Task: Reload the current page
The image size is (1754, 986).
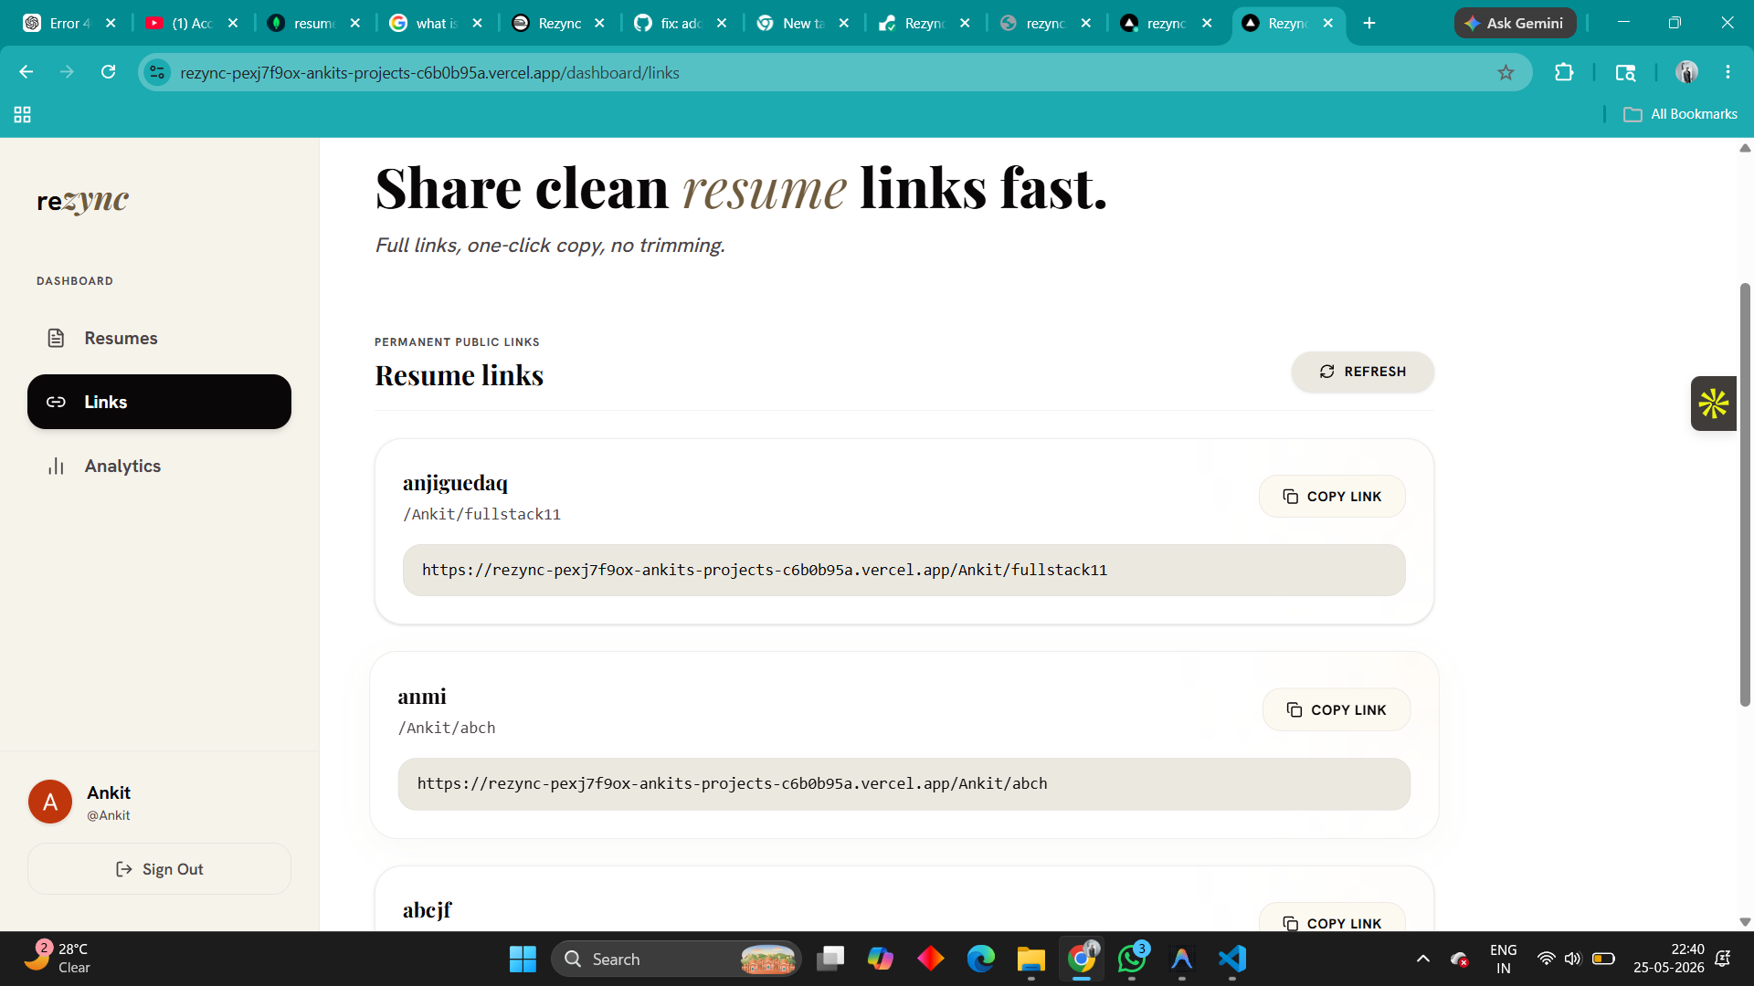Action: coord(108,72)
